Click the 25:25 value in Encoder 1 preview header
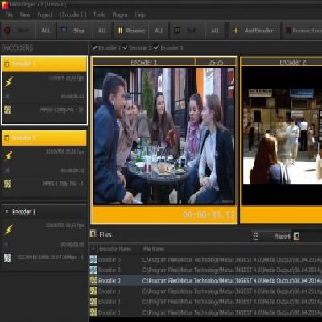Image resolution: width=322 pixels, height=322 pixels. [x=216, y=62]
